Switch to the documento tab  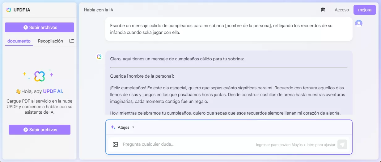pos(19,41)
